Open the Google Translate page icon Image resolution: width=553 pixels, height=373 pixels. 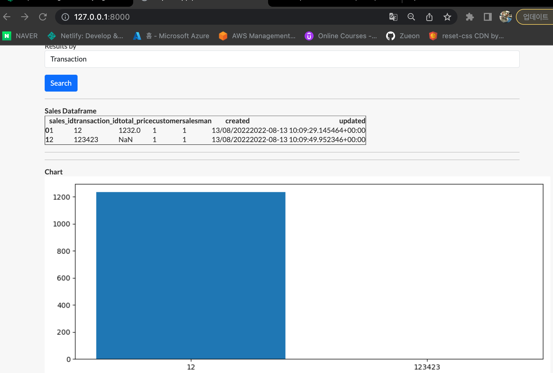coord(393,17)
